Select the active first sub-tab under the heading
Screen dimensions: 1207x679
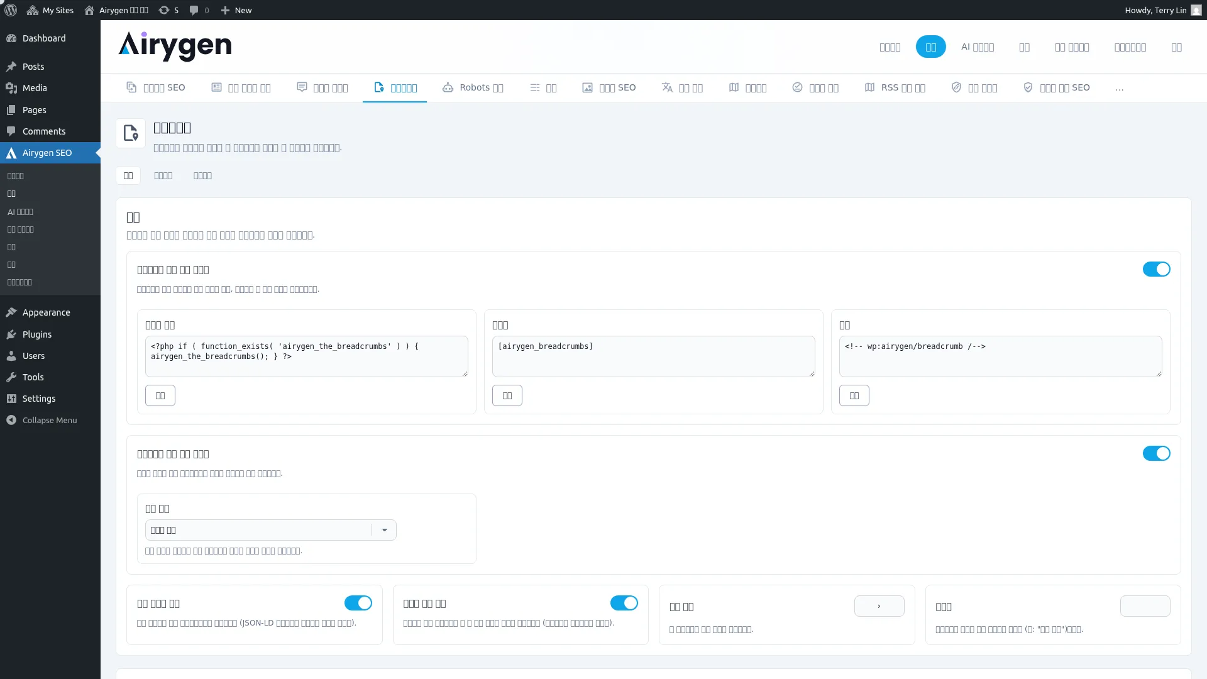(x=128, y=175)
